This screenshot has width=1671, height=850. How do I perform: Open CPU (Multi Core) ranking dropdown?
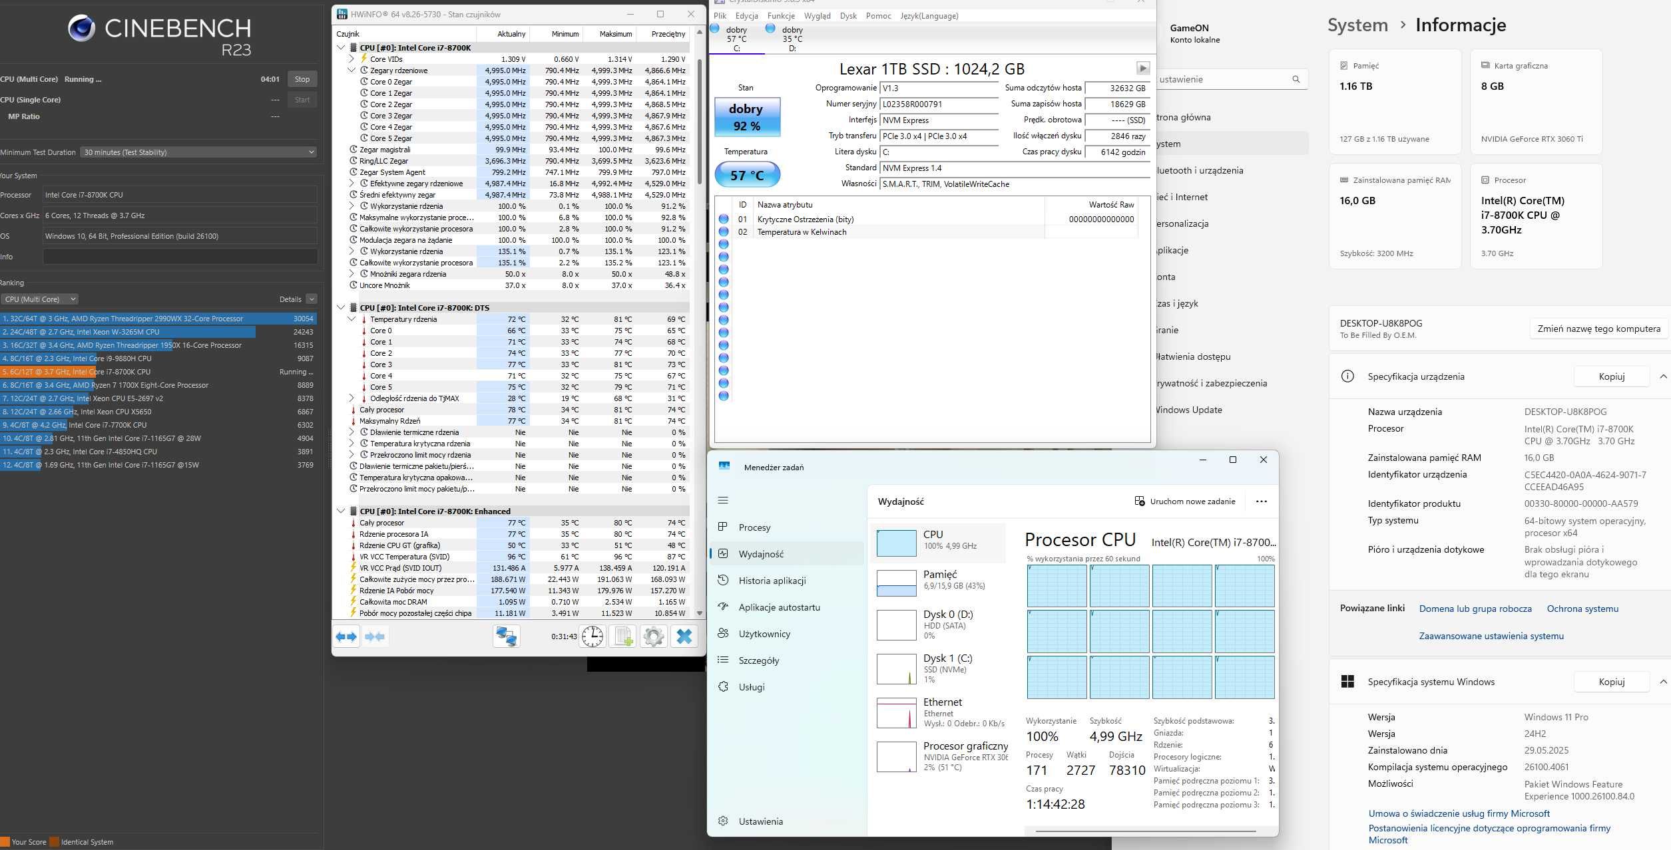point(39,299)
